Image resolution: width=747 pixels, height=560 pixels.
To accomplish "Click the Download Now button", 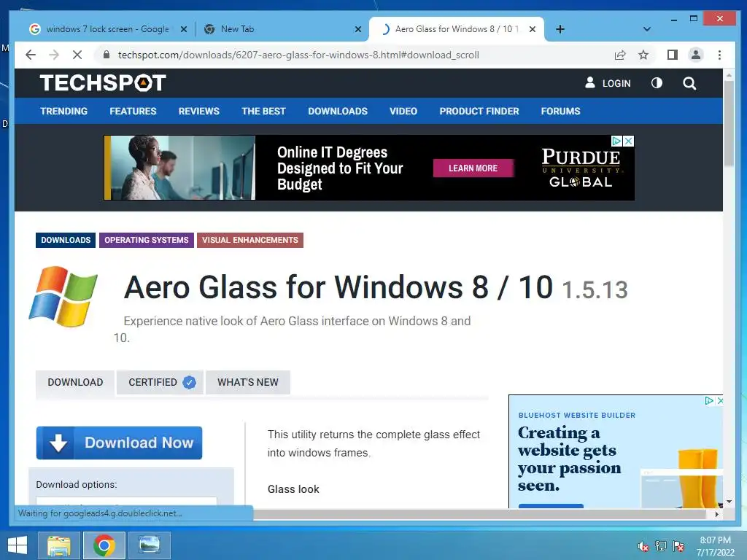I will (x=119, y=443).
